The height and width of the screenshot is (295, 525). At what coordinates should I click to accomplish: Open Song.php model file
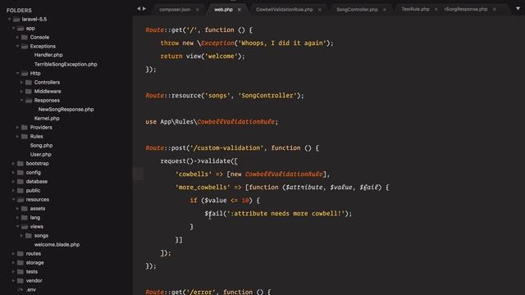point(41,146)
